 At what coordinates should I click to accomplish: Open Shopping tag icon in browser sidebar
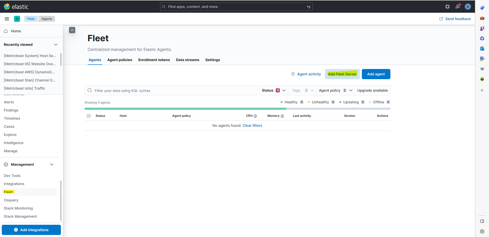pos(482,8)
